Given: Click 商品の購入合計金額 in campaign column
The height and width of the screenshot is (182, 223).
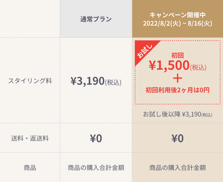Looking at the screenshot, I should pyautogui.click(x=178, y=168).
